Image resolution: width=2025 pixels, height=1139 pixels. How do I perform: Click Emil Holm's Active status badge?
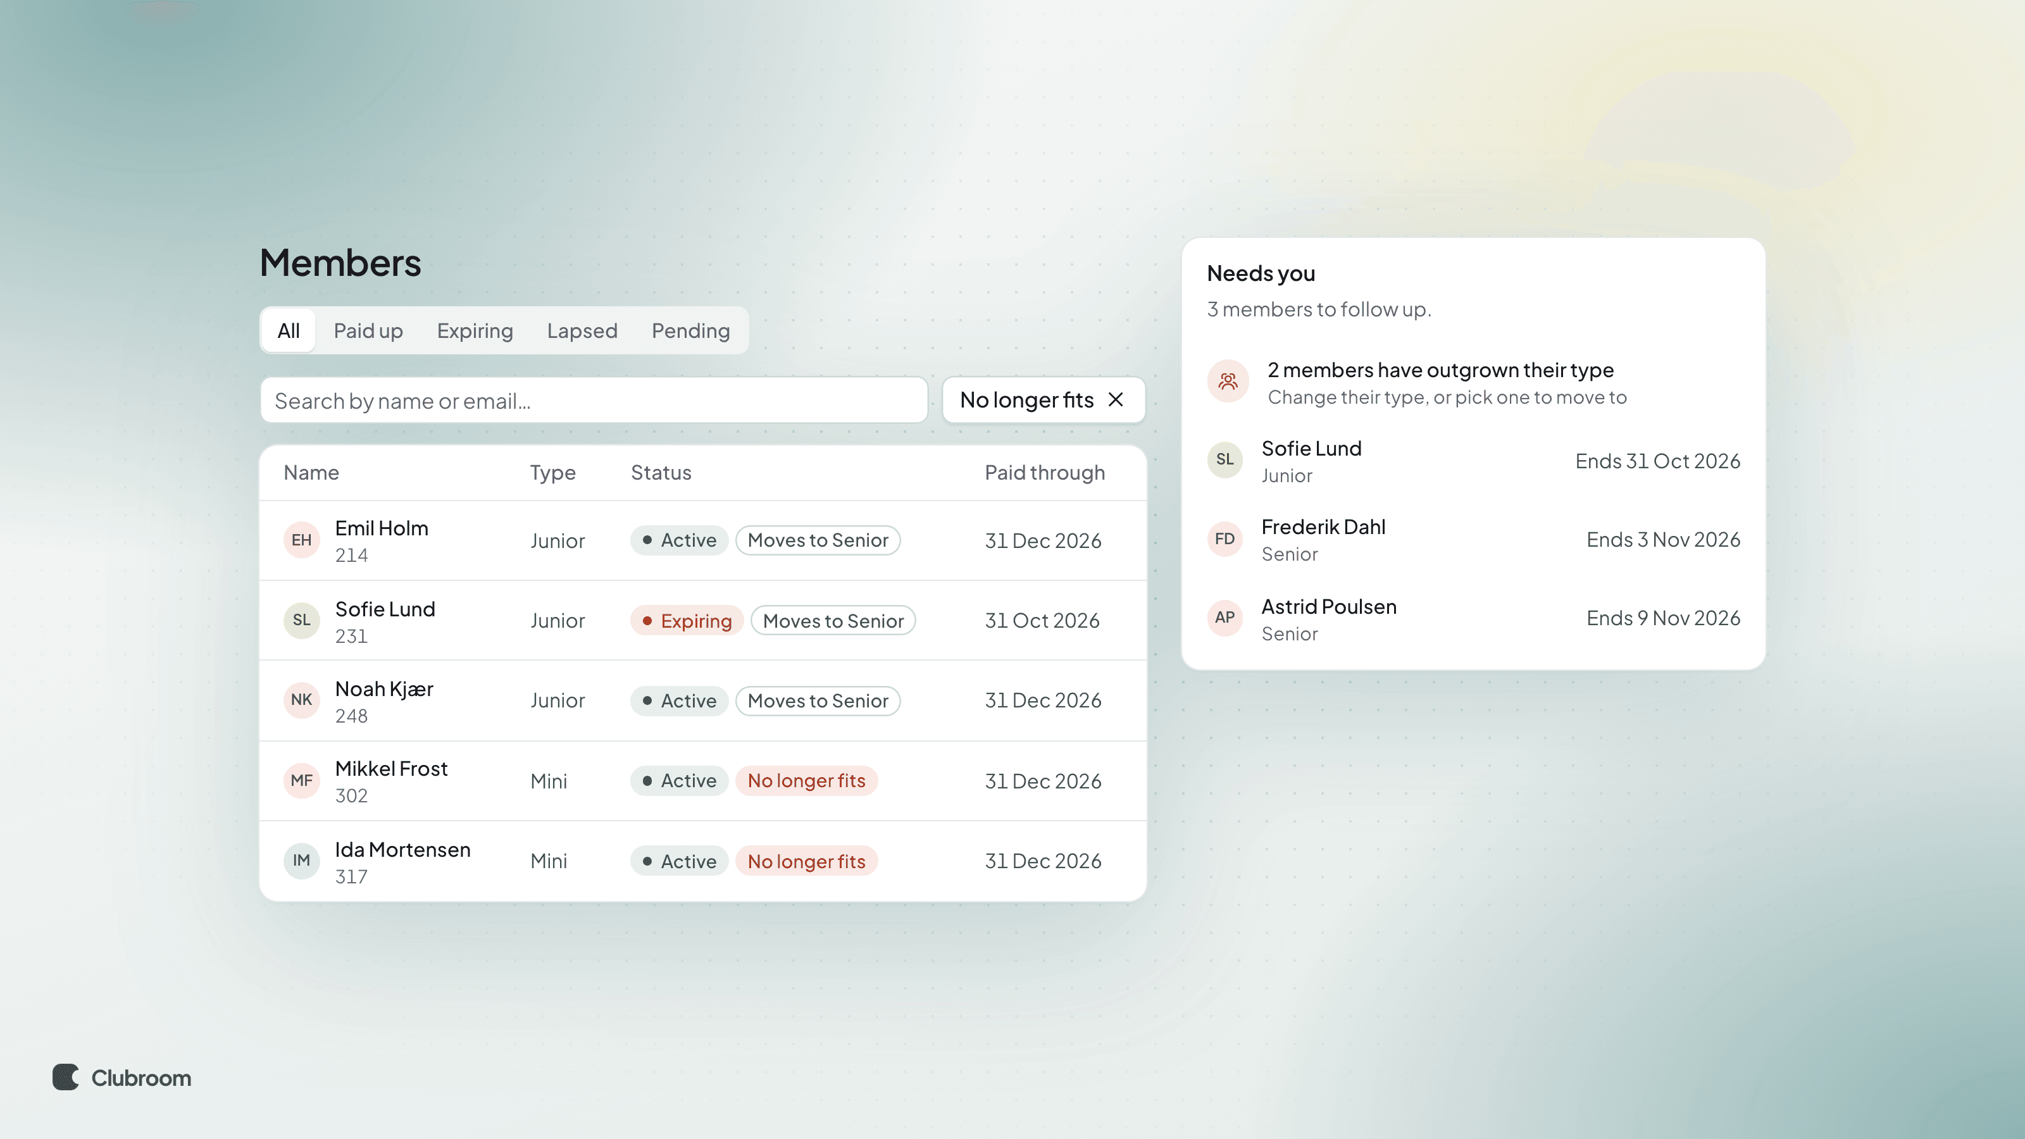tap(679, 541)
